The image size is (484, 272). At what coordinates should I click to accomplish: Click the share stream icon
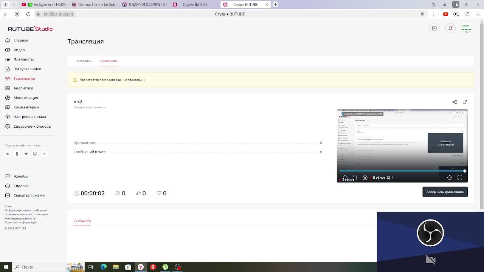(455, 102)
